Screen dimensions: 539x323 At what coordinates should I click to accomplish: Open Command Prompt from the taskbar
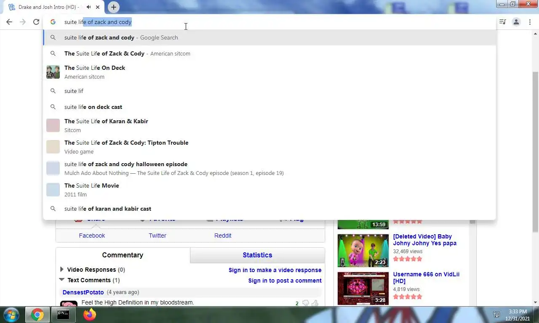pos(63,315)
